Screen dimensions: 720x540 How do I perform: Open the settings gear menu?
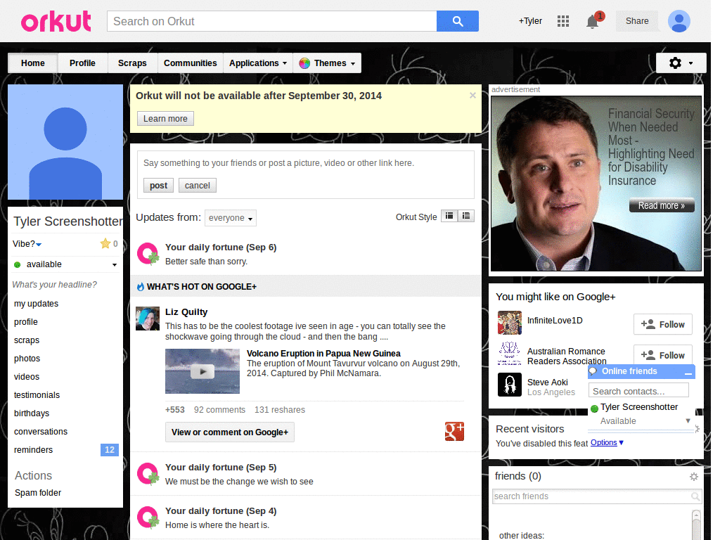tap(681, 63)
